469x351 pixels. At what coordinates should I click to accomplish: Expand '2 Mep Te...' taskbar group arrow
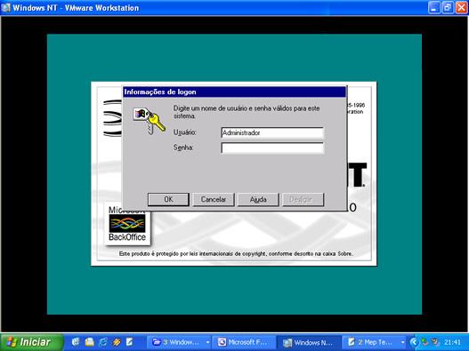403,342
